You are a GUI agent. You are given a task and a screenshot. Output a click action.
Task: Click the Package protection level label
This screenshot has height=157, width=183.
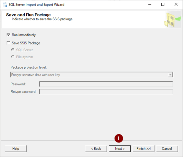click(x=29, y=68)
